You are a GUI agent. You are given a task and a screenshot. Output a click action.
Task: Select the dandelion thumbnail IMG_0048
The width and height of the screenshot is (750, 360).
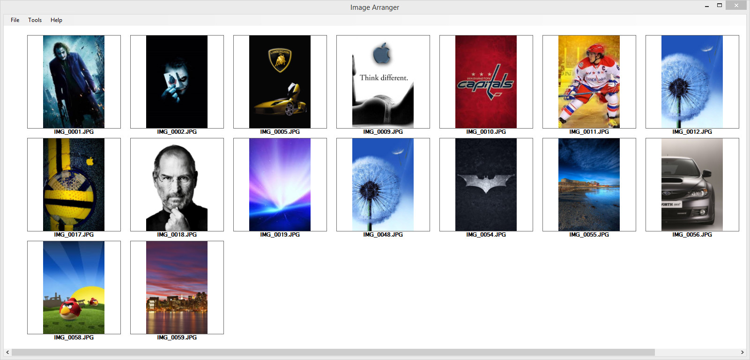(383, 185)
